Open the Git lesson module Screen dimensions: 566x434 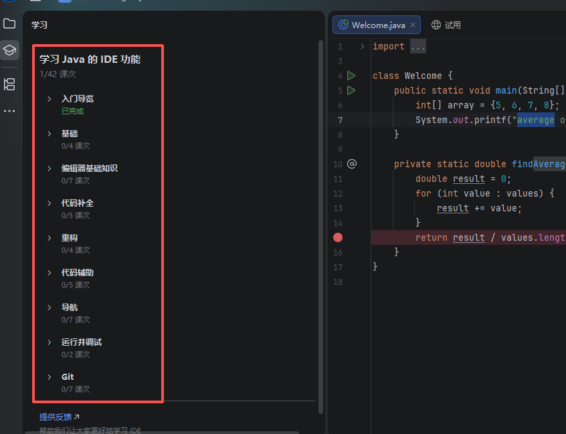(x=68, y=377)
